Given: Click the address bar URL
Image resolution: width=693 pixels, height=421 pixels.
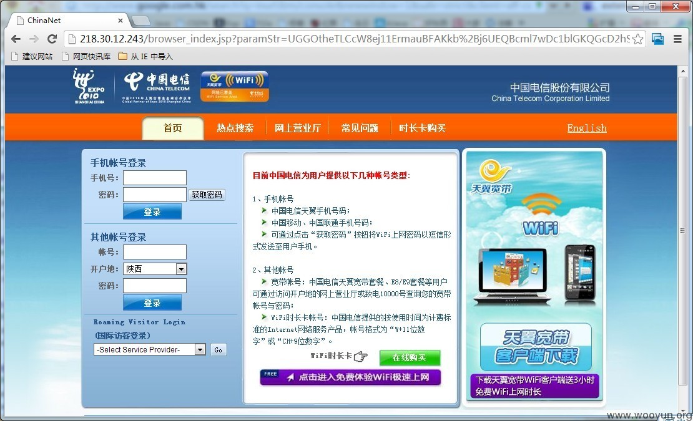Looking at the screenshot, I should click(353, 39).
